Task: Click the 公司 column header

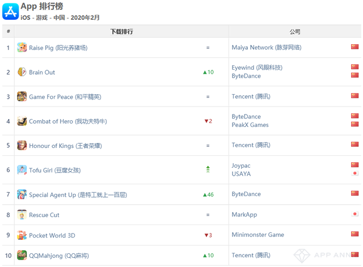Action: [295, 32]
